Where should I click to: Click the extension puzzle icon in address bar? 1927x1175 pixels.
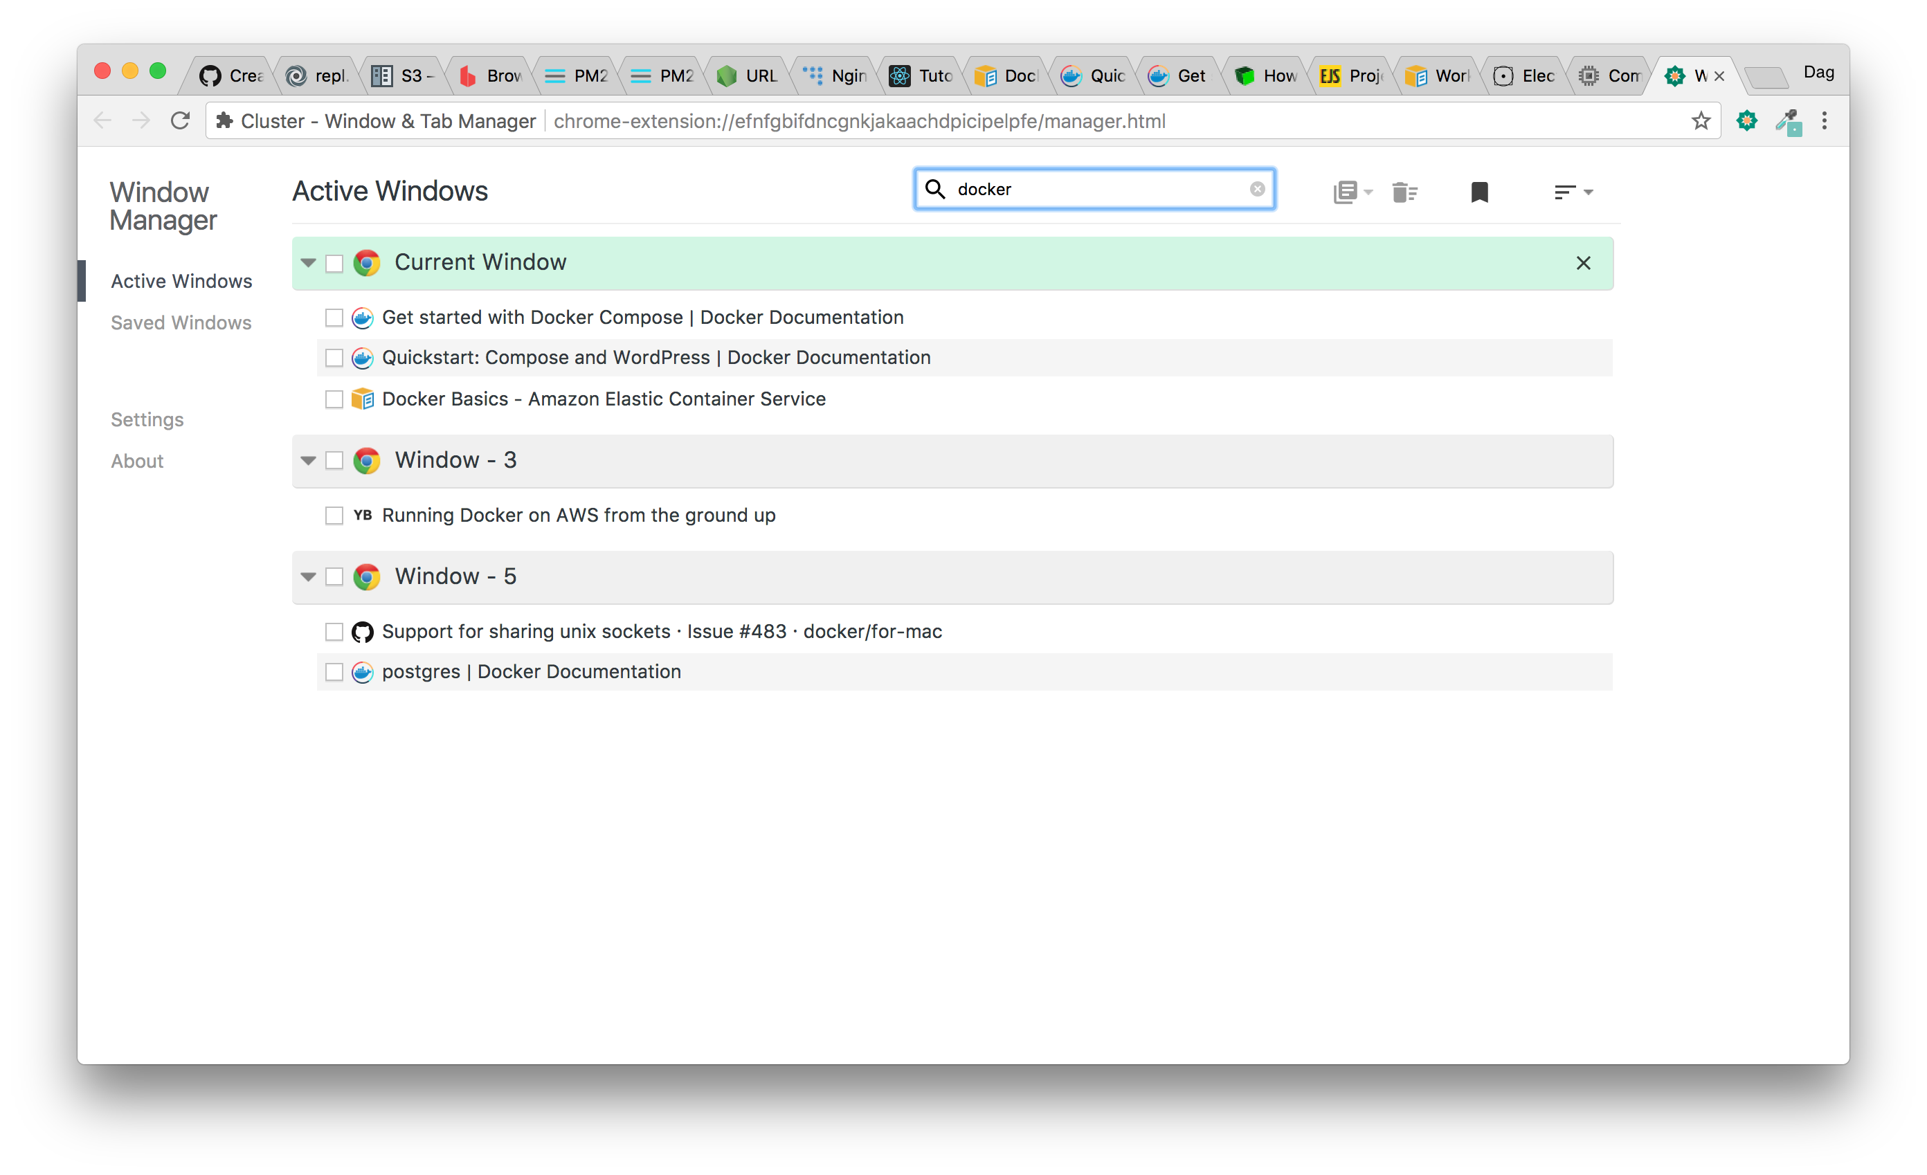tap(224, 121)
